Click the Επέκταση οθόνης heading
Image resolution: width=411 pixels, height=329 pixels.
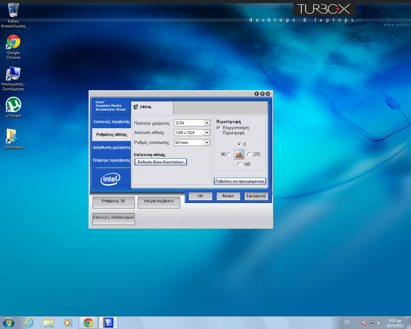150,155
